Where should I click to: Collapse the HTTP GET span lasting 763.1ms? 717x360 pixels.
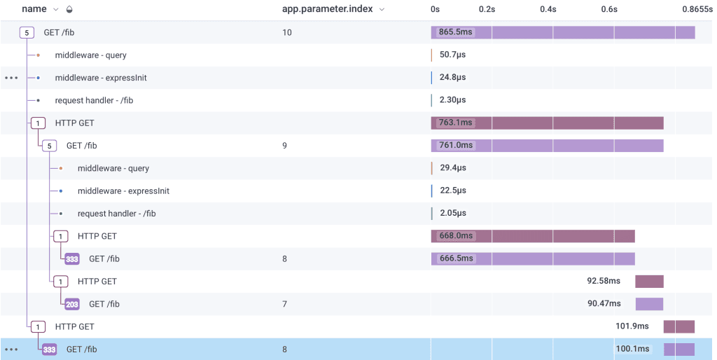[38, 123]
